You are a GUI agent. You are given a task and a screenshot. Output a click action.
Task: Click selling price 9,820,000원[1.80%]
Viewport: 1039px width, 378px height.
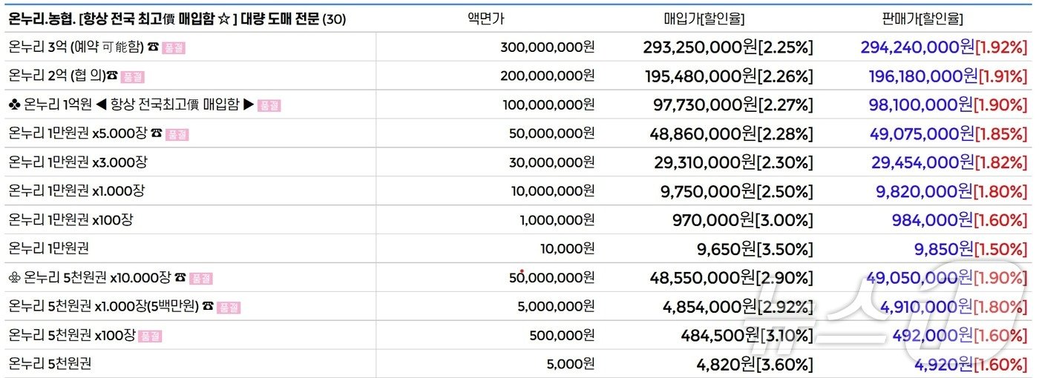pos(951,192)
